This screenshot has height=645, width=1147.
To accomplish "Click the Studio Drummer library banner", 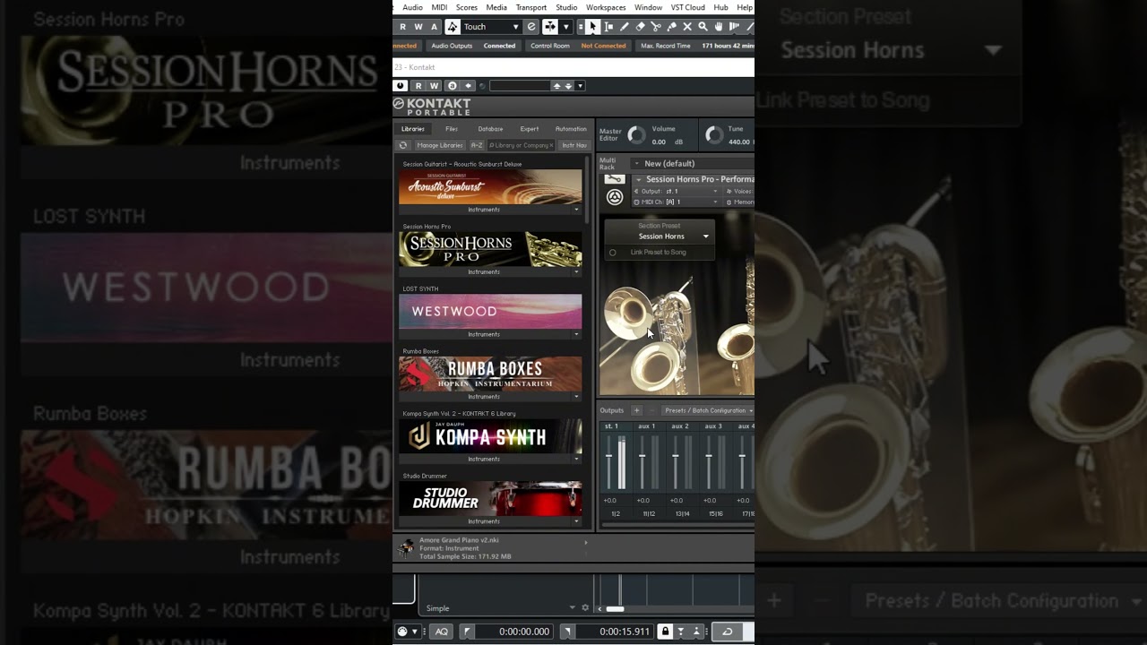I will tap(490, 498).
